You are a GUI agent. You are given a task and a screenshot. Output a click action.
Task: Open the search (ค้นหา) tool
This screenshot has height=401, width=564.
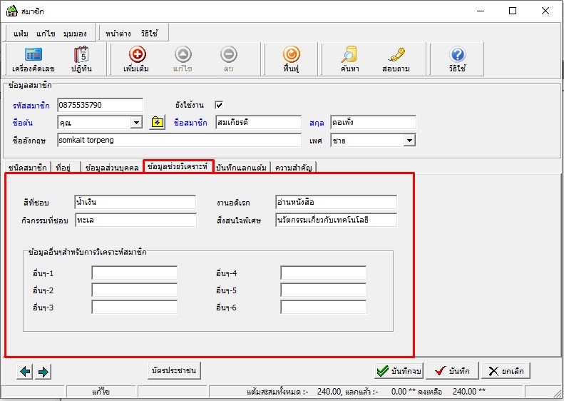click(x=349, y=56)
